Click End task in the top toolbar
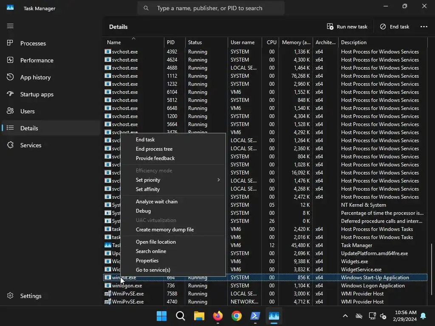The image size is (435, 326). 395,27
